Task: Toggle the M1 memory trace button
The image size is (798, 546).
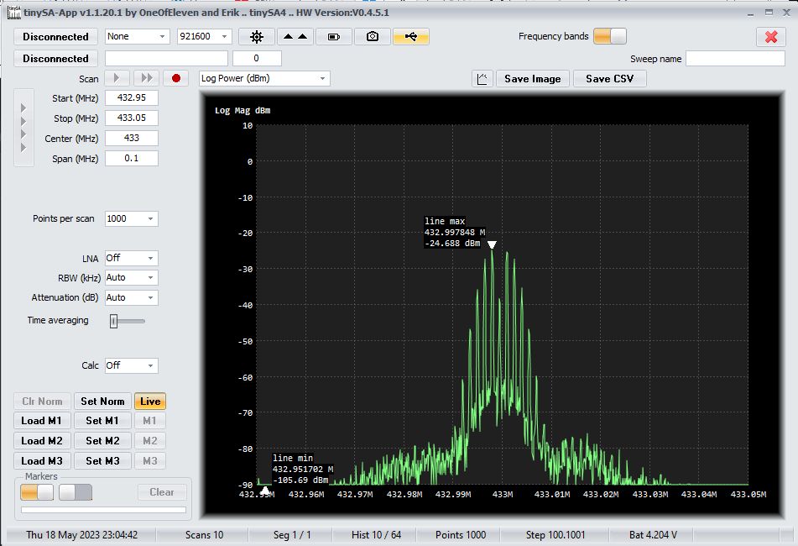Action: click(x=149, y=421)
